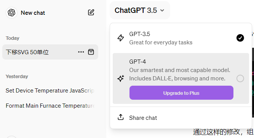Click the new chat compose pencil icon
The height and width of the screenshot is (138, 254).
pyautogui.click(x=91, y=13)
